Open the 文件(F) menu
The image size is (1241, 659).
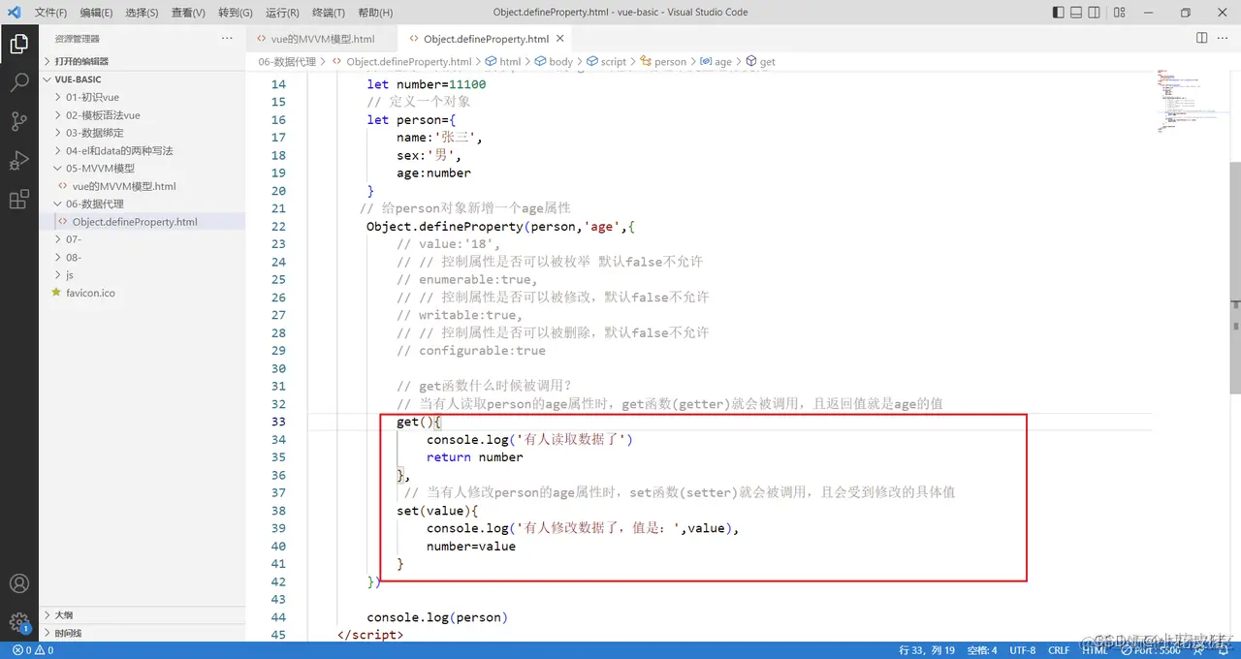(x=50, y=13)
